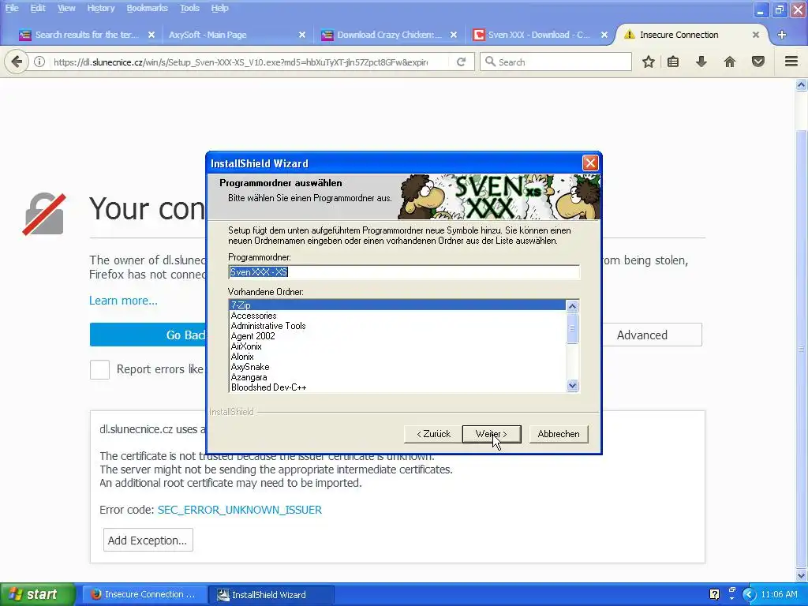Select Azangara in folder list
This screenshot has height=606, width=808.
[x=397, y=377]
